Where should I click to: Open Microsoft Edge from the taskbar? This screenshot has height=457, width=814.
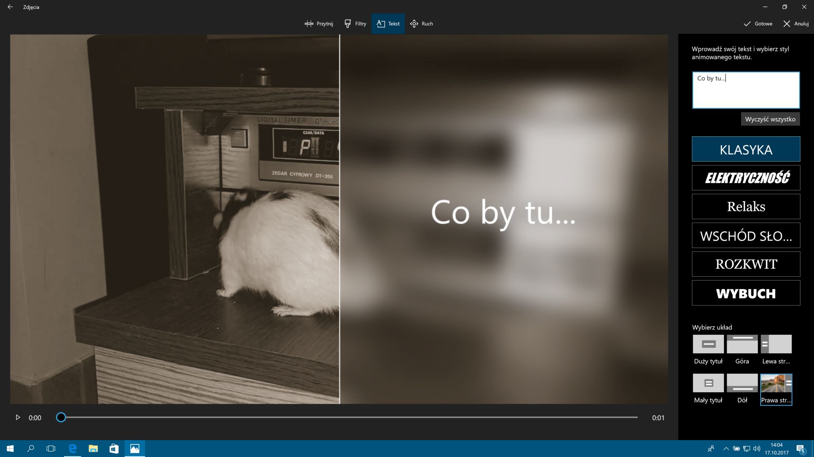(72, 449)
